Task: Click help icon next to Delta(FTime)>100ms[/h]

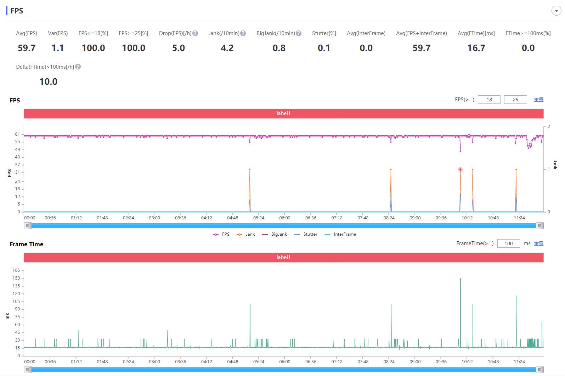Action: click(x=78, y=67)
